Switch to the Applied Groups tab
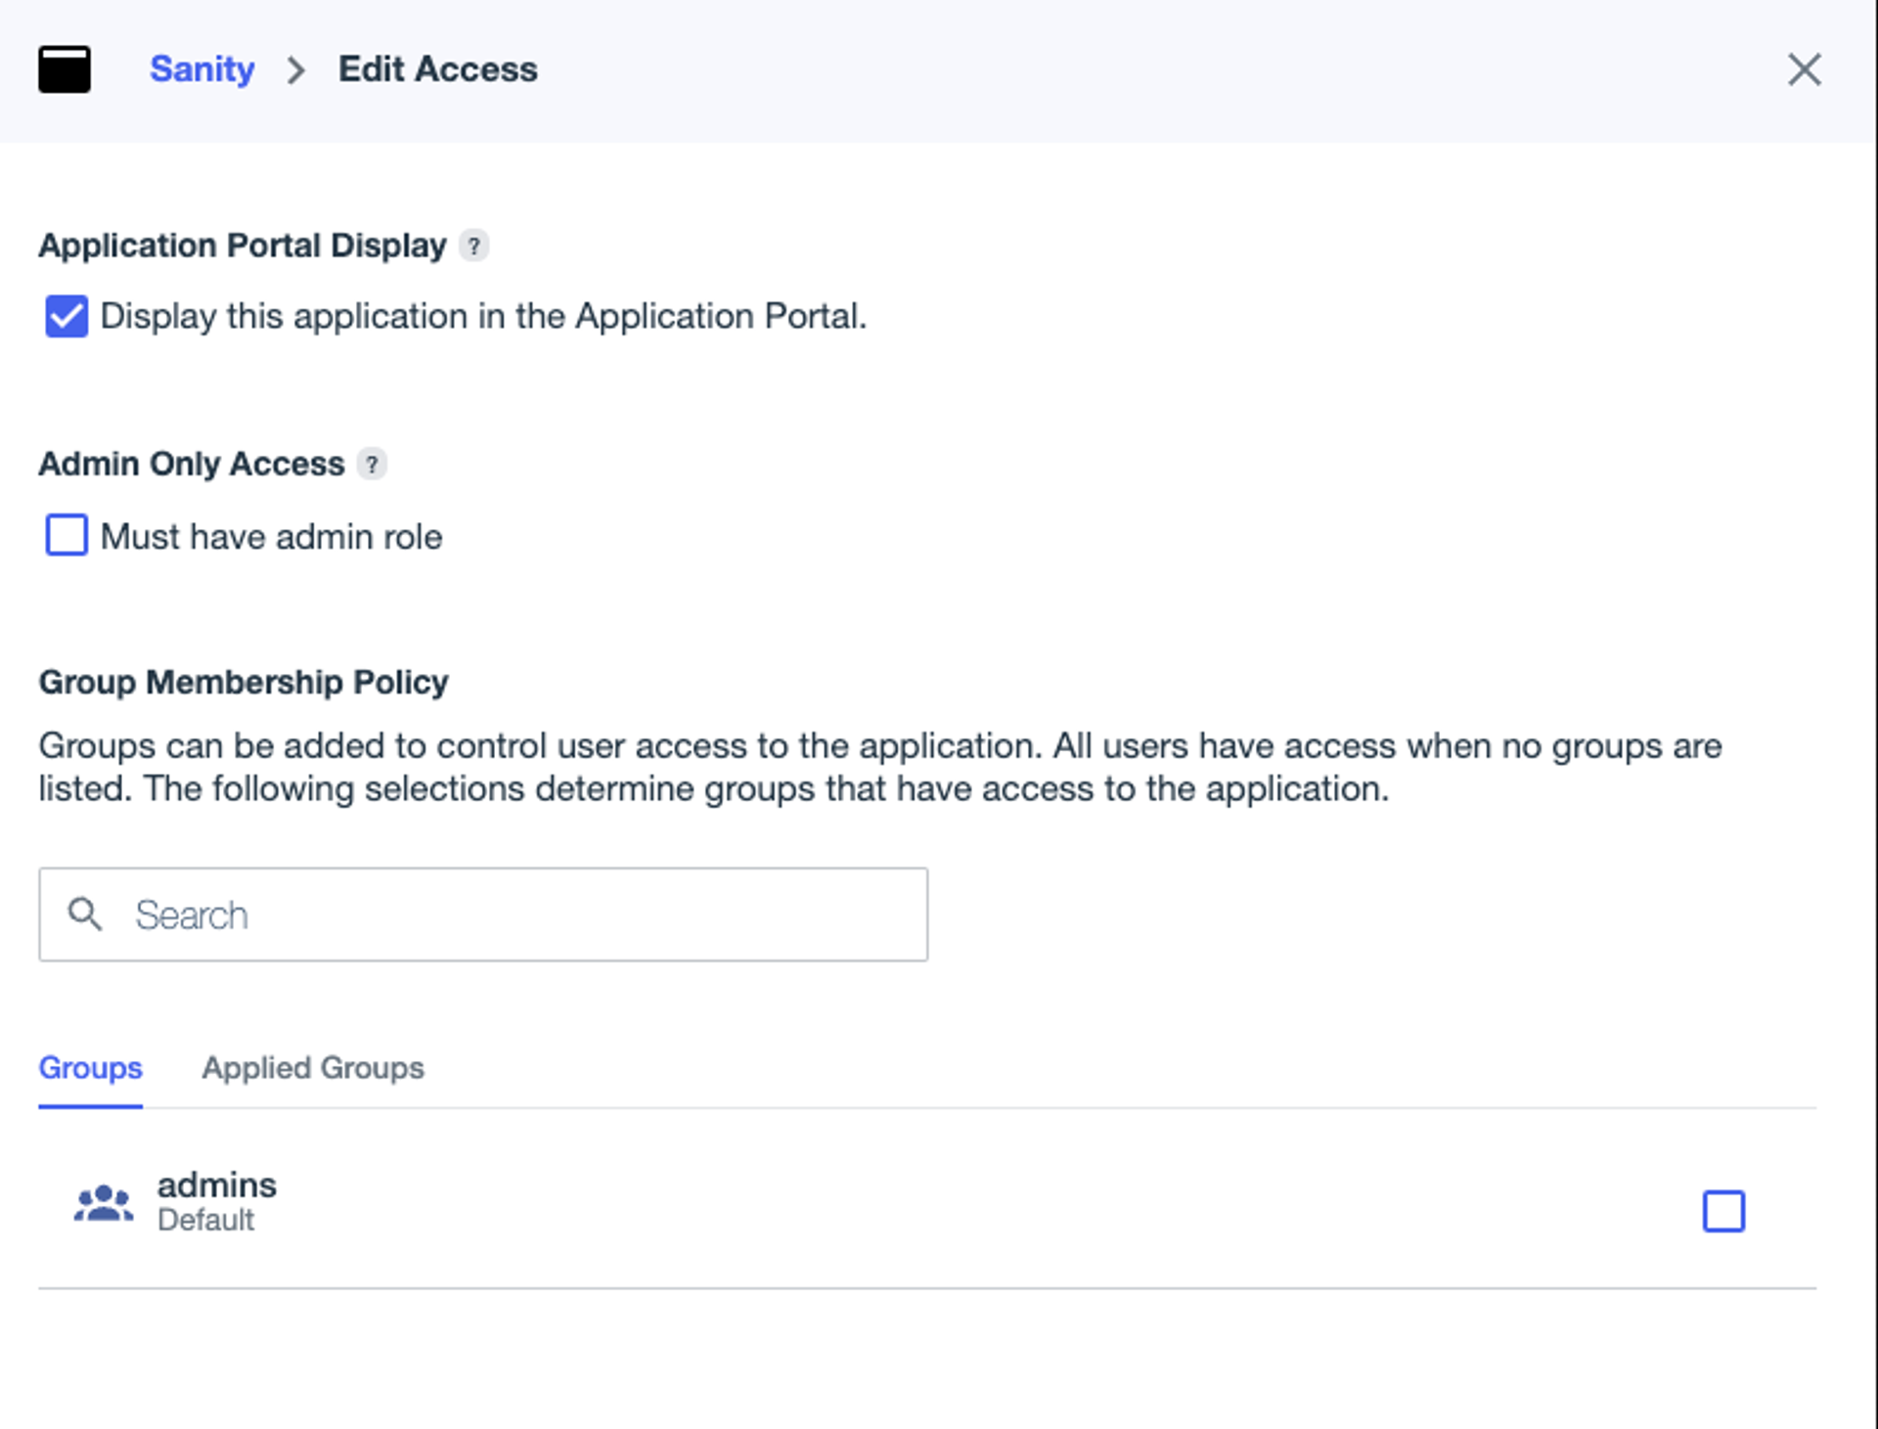Screen dimensions: 1878x1429 pyautogui.click(x=313, y=1068)
